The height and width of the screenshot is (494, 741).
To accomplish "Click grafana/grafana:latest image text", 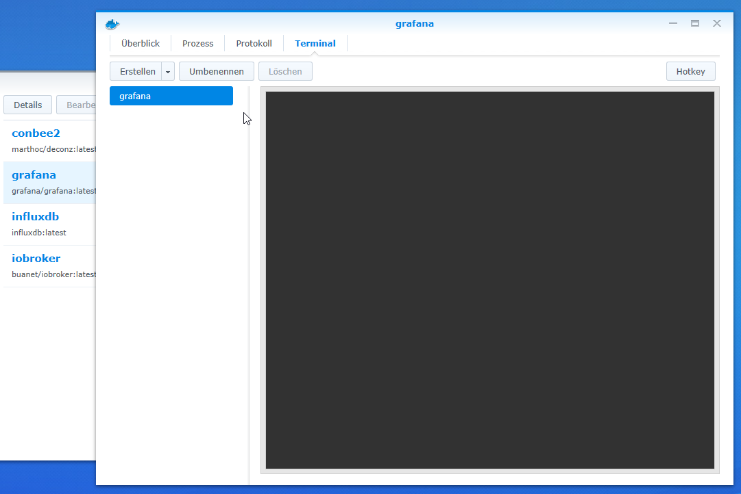I will click(54, 191).
